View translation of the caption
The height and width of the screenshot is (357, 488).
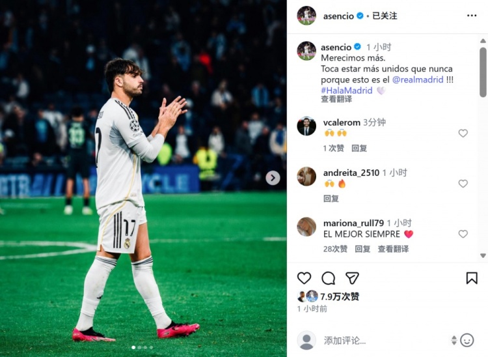tap(336, 100)
